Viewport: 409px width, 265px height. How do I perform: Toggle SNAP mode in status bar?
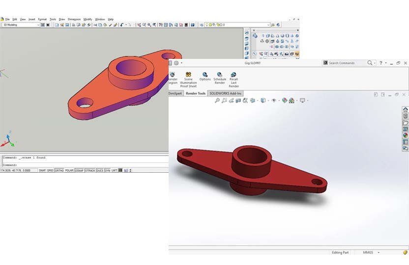tap(42, 170)
